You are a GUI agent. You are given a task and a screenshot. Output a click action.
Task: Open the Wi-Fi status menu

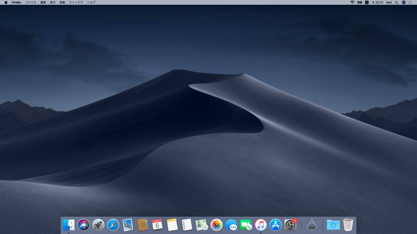coord(352,2)
